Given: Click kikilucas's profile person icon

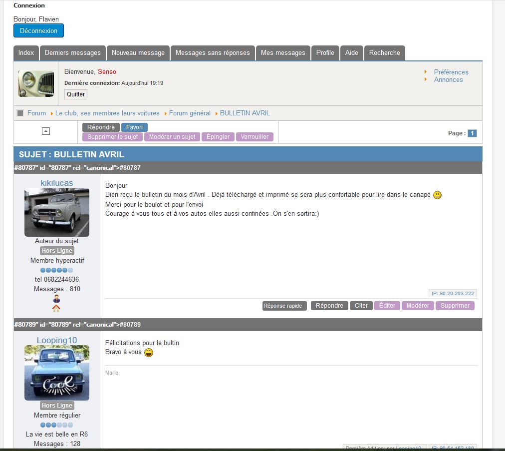Looking at the screenshot, I should [x=56, y=299].
